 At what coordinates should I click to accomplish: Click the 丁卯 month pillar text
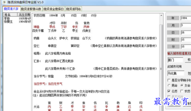pyautogui.click(x=64, y=27)
